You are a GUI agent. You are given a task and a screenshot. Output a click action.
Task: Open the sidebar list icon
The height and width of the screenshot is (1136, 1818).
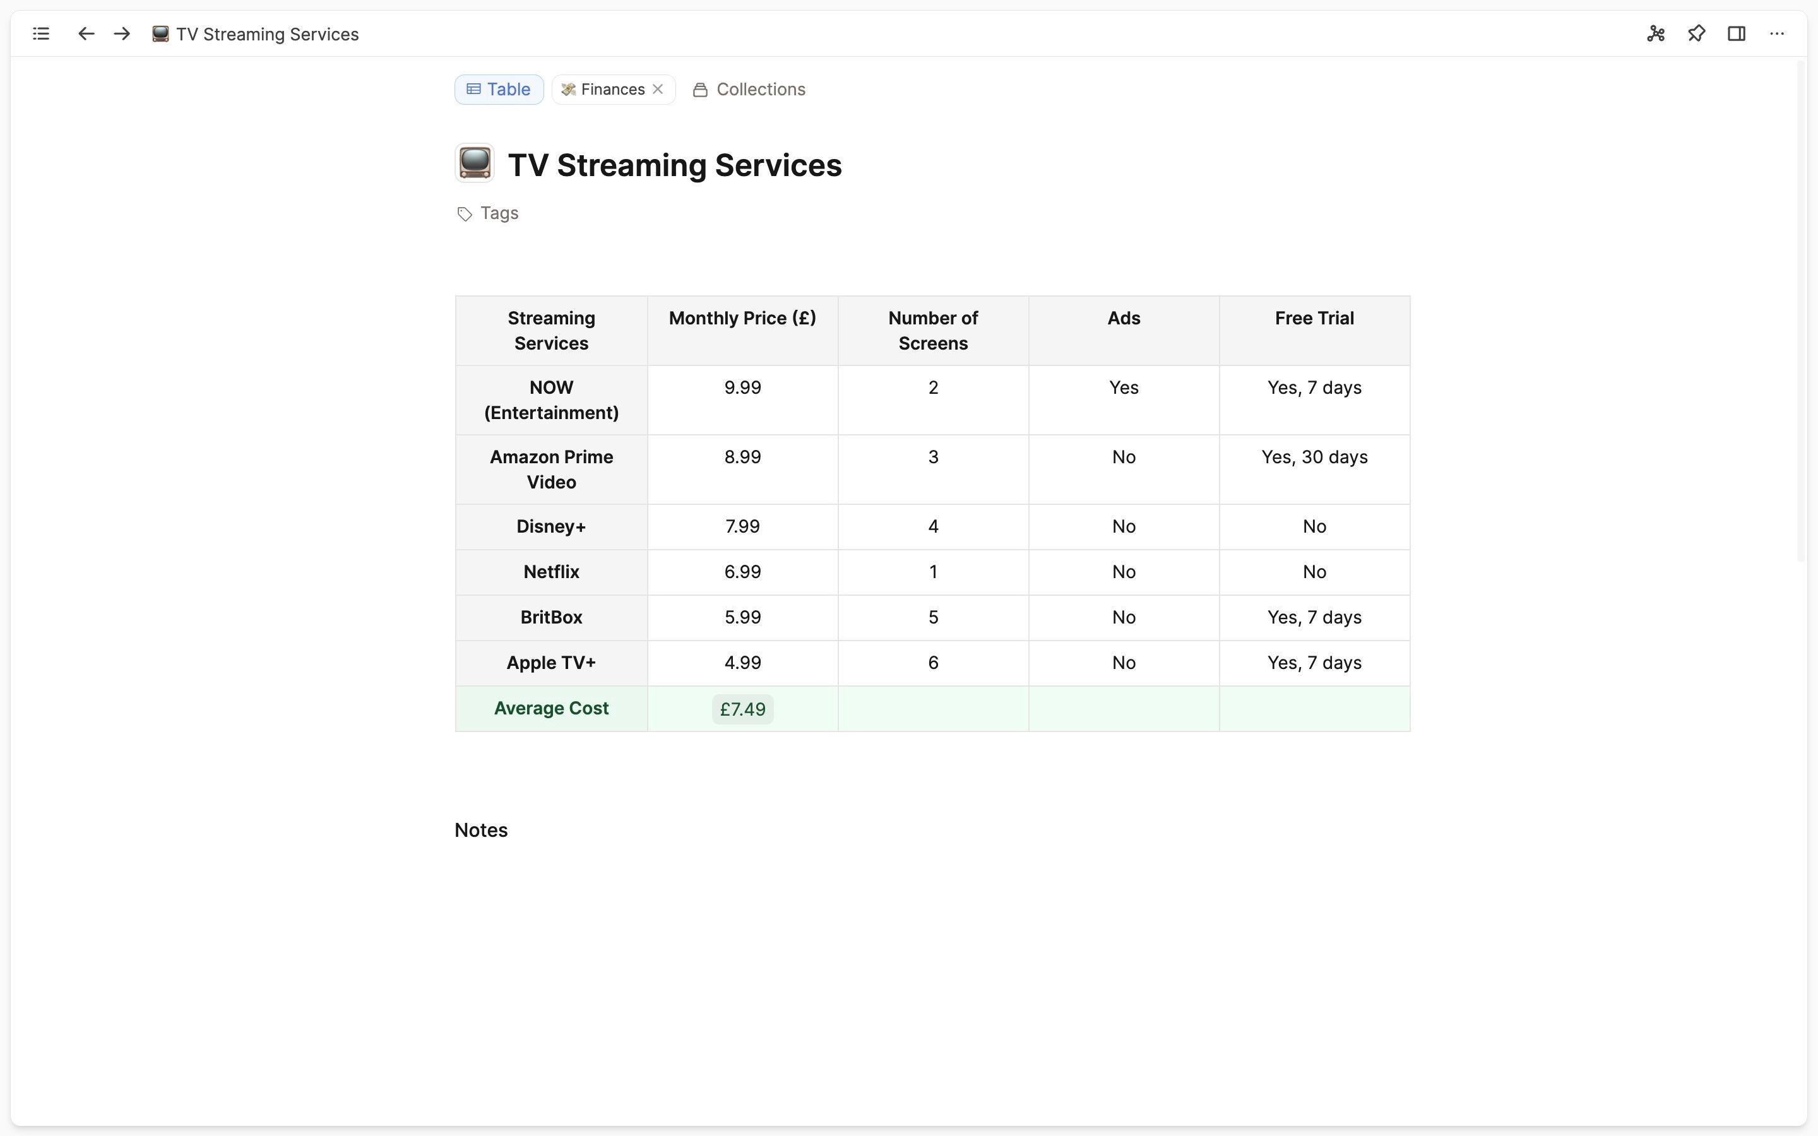[41, 34]
